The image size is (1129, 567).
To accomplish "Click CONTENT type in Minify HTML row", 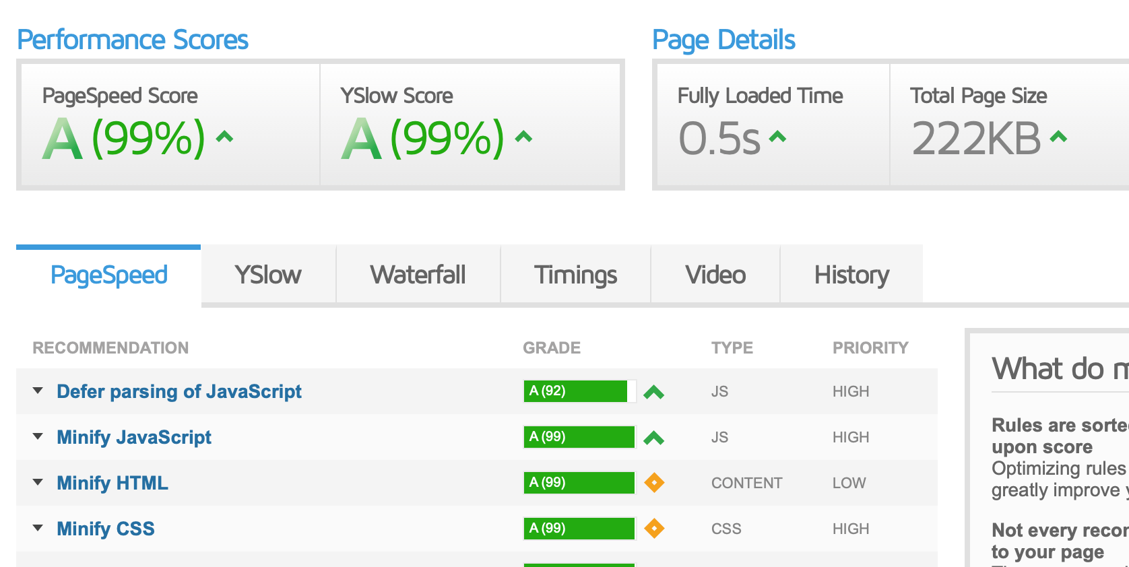I will tap(746, 483).
